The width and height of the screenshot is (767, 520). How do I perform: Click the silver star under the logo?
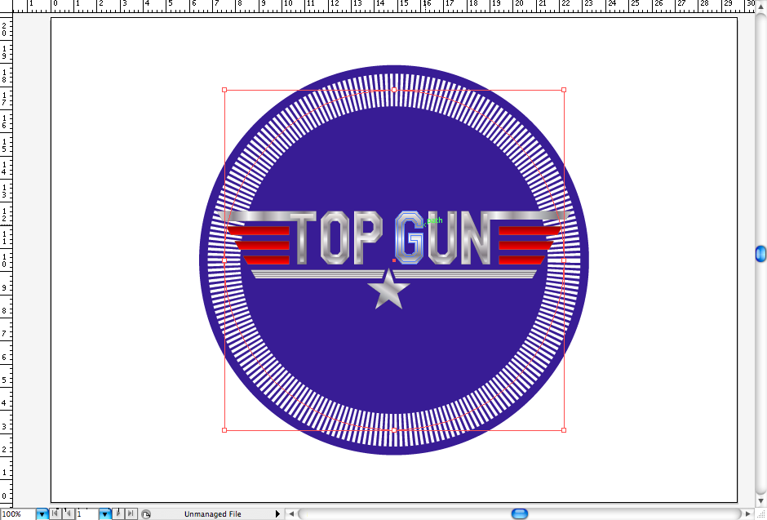(388, 291)
